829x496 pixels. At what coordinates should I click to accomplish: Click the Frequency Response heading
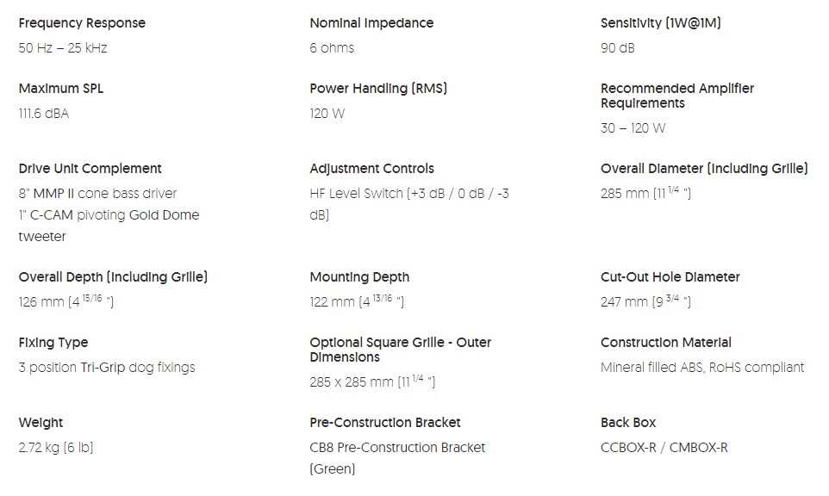pyautogui.click(x=82, y=23)
